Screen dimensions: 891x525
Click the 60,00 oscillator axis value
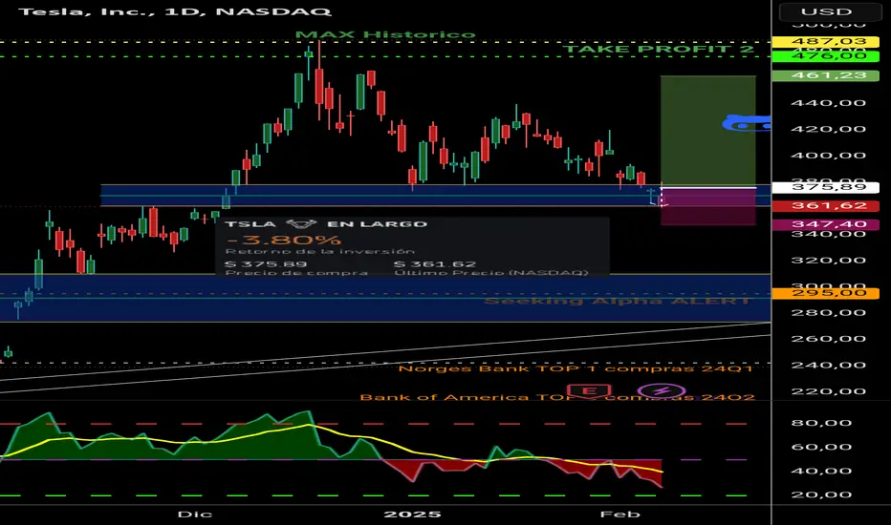[821, 447]
